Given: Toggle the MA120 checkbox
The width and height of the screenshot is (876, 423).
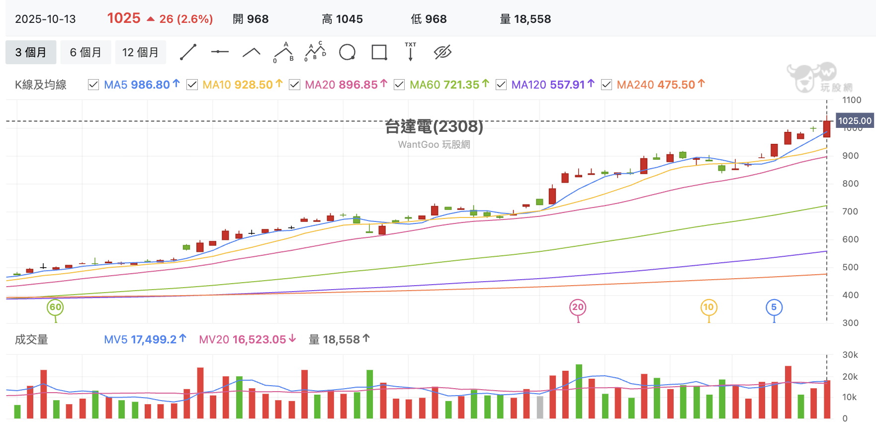Looking at the screenshot, I should 501,85.
